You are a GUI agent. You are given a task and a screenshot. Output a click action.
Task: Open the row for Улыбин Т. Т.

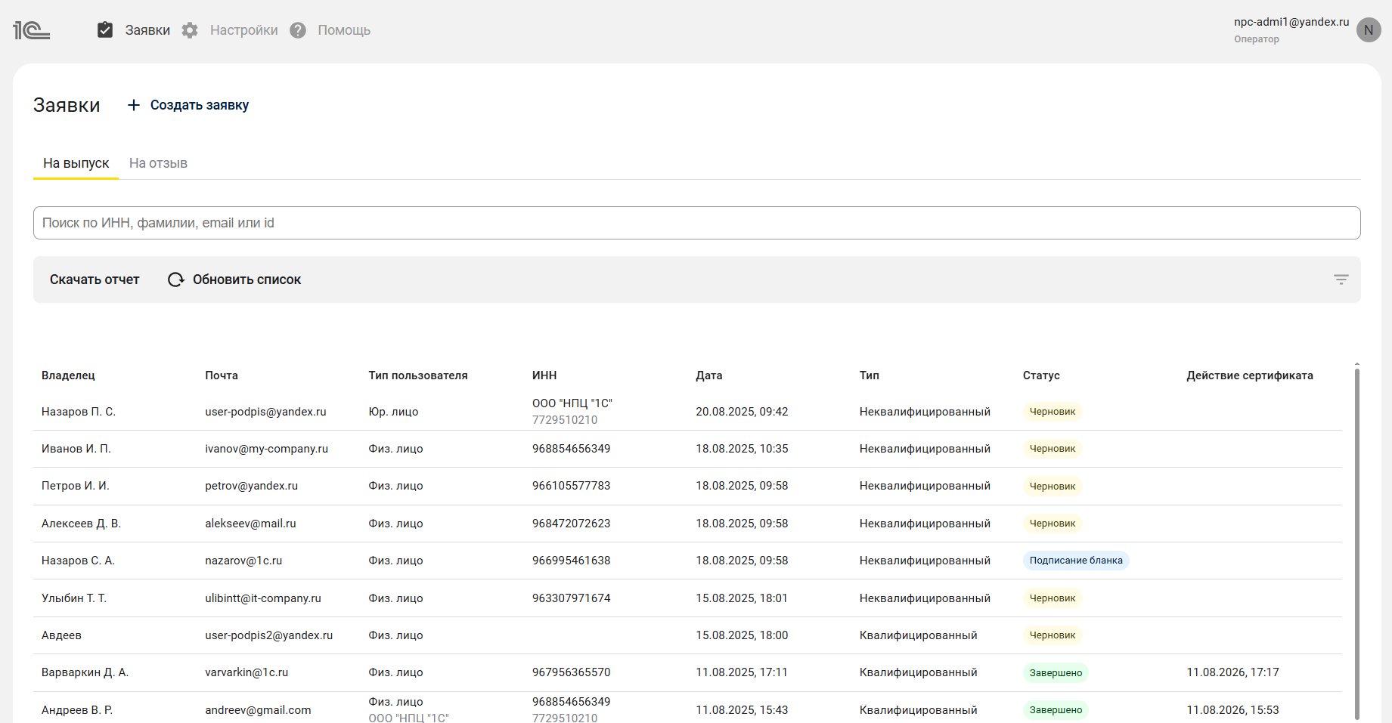(688, 598)
